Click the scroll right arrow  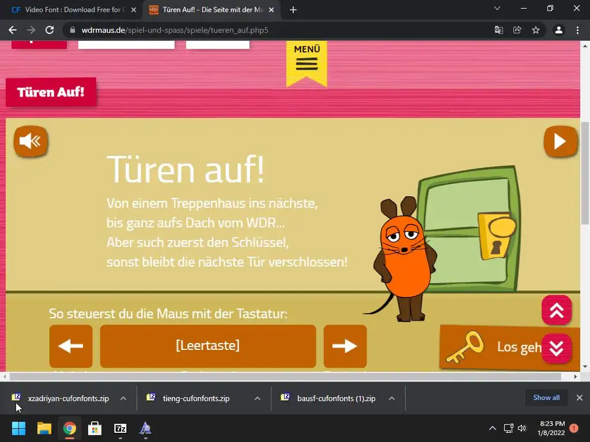point(576,376)
